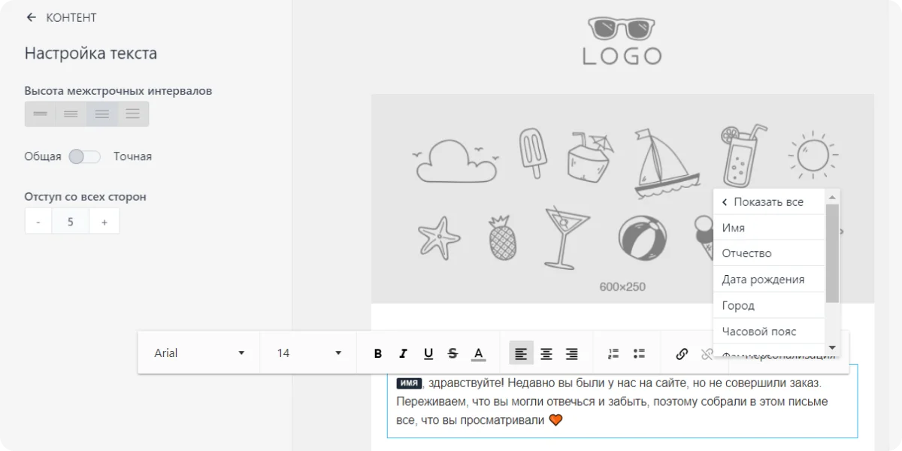Open the text color picker
Viewport: 902px width, 451px height.
(x=479, y=353)
